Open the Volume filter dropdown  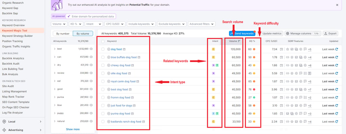(x=59, y=24)
